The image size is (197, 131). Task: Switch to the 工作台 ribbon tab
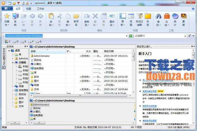40,8
